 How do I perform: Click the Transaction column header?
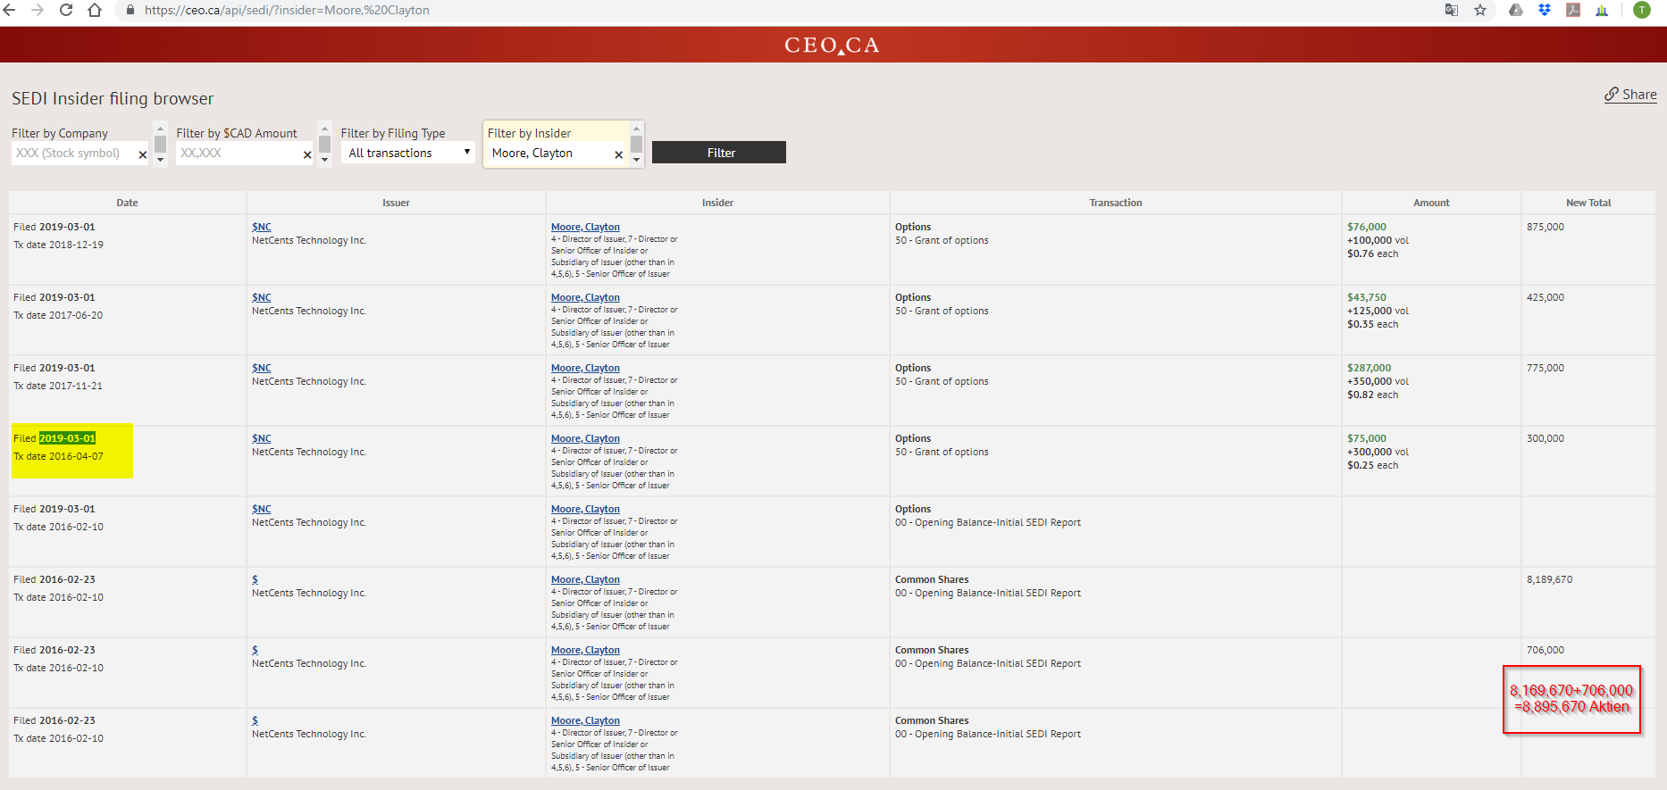1116,203
